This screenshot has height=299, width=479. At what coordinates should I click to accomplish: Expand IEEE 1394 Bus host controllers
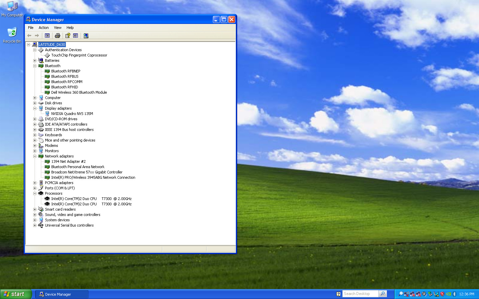pos(35,130)
